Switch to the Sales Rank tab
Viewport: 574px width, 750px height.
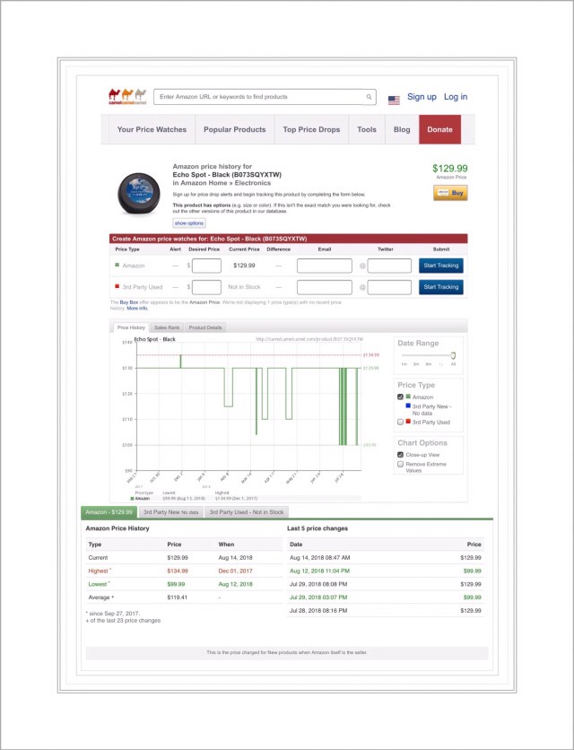(166, 327)
